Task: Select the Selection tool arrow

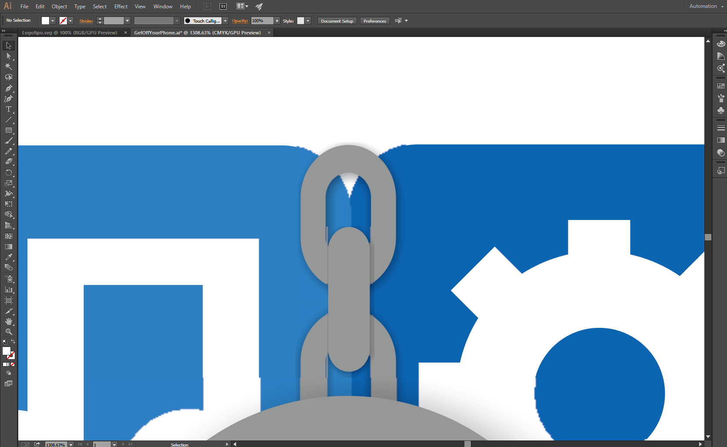Action: click(9, 46)
